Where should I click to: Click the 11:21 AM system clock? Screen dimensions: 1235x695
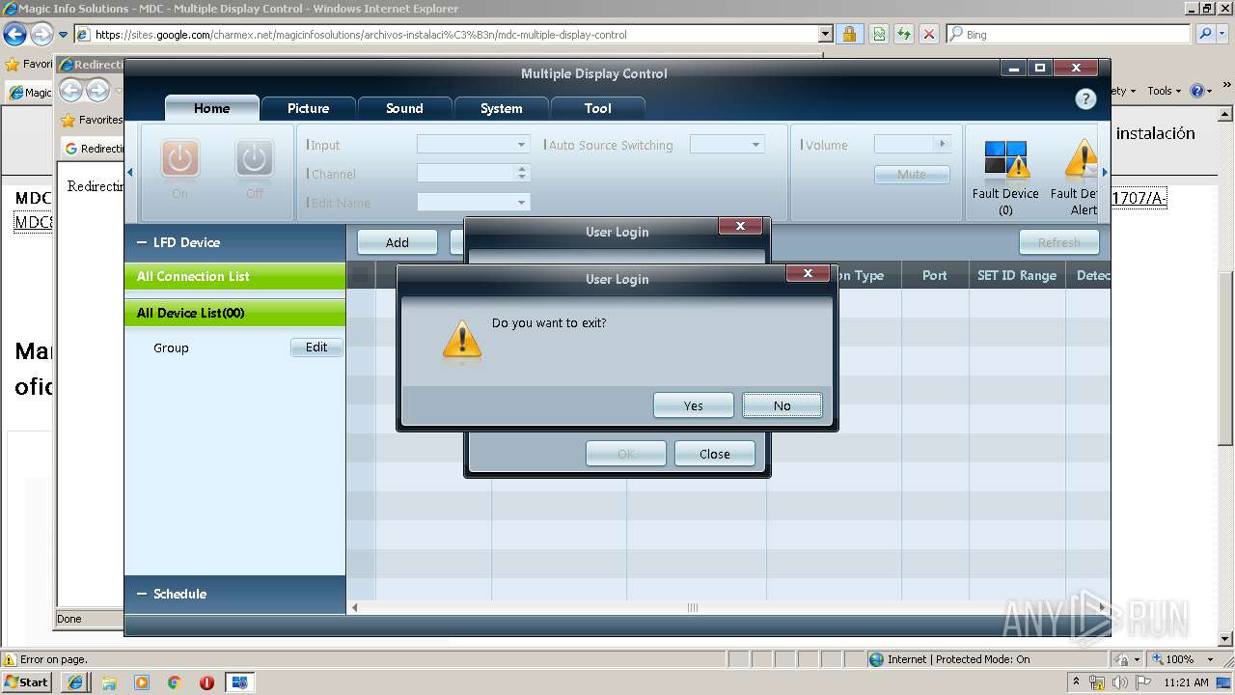click(1186, 682)
